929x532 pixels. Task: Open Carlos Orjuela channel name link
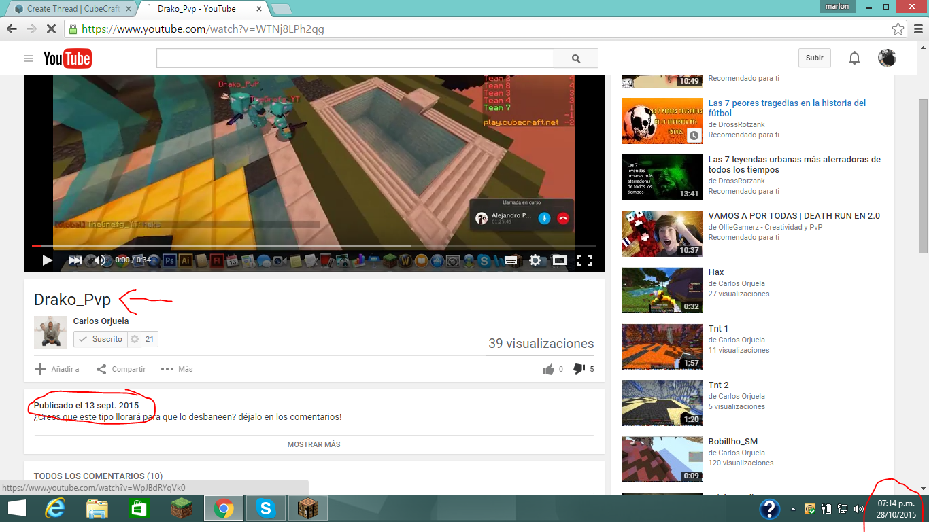(101, 321)
